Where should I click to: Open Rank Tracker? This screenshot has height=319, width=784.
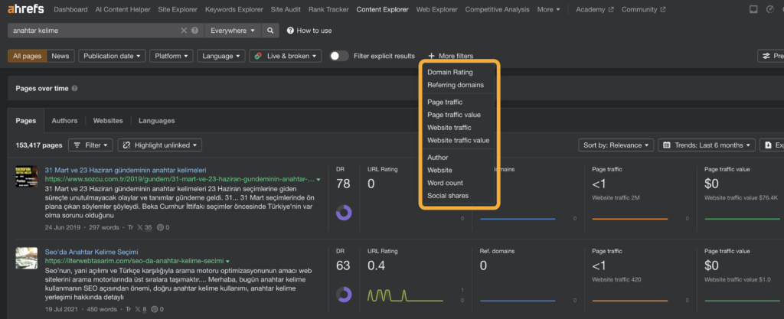tap(328, 9)
